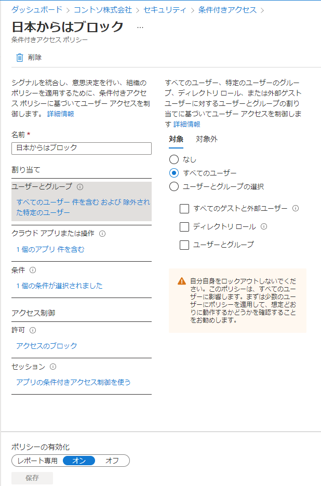This screenshot has width=321, height=486.
Task: Click the 条件 info icon
Action: coord(32,270)
